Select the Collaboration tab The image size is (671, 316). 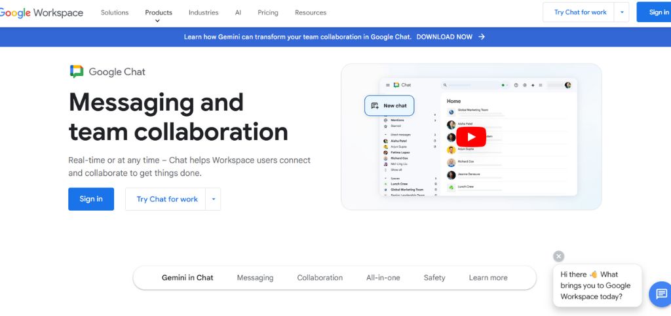coord(320,277)
